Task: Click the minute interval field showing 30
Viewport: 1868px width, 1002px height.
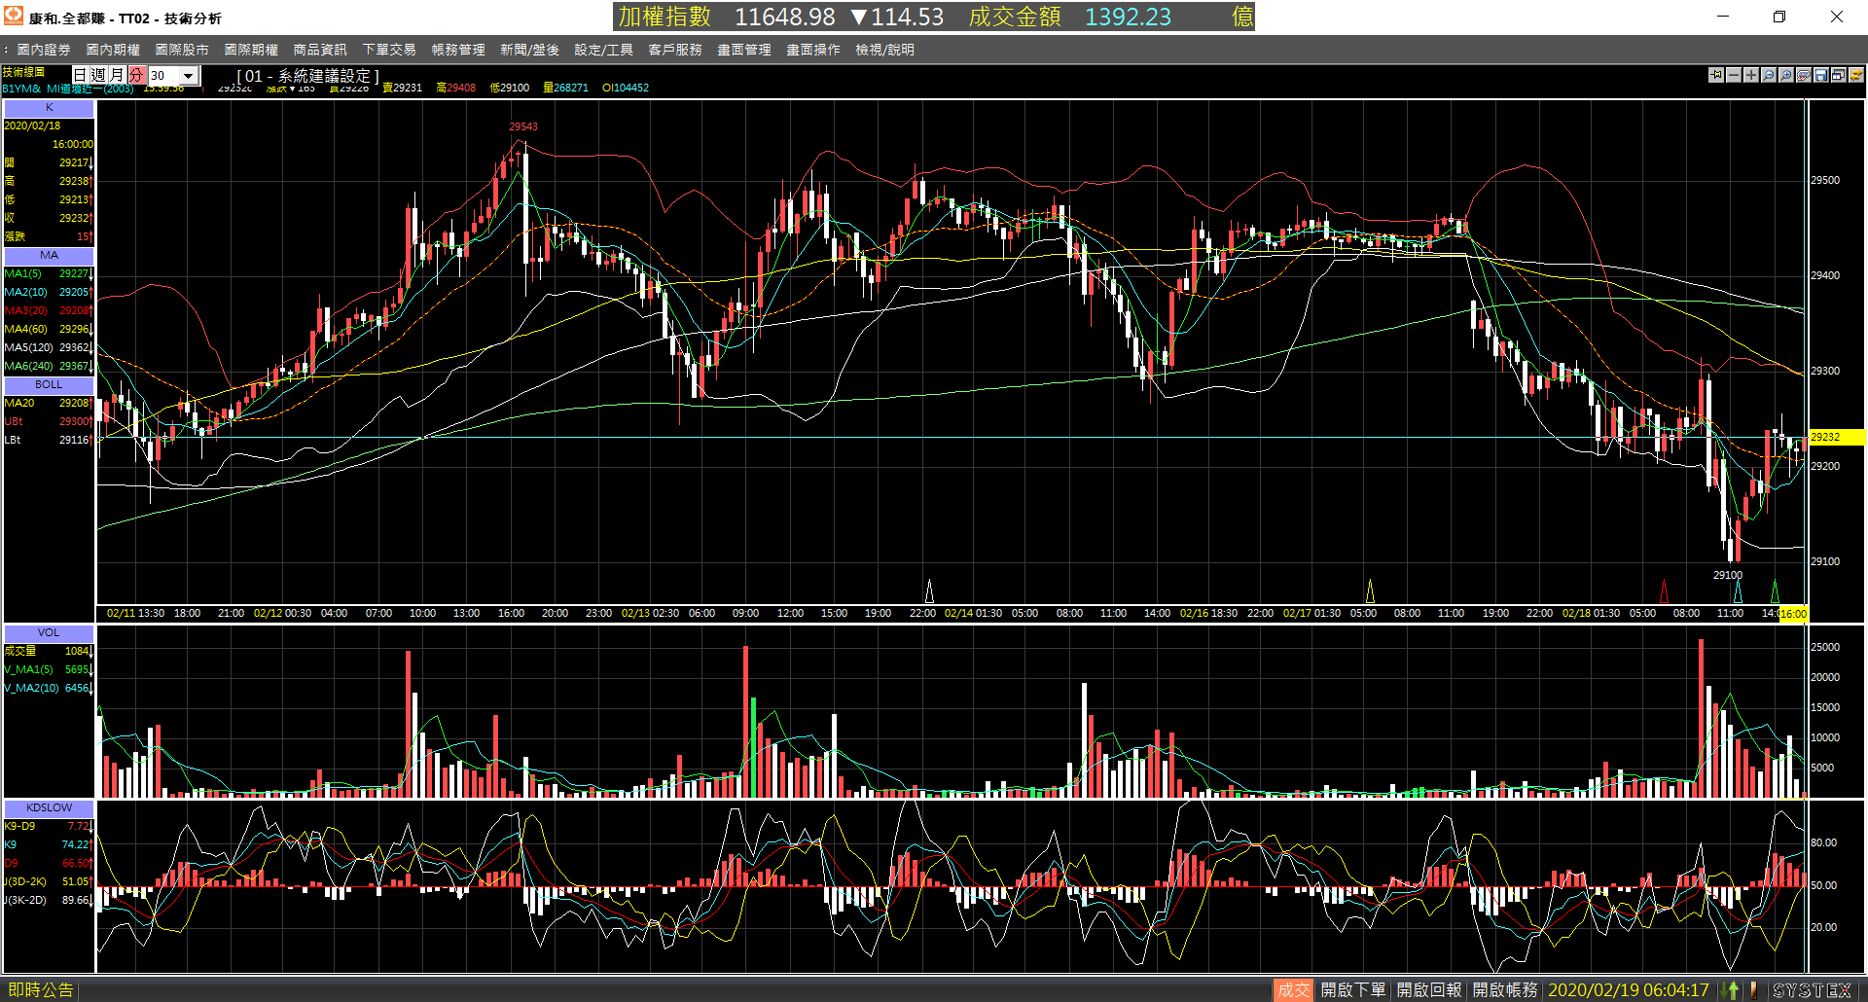Action: click(162, 76)
